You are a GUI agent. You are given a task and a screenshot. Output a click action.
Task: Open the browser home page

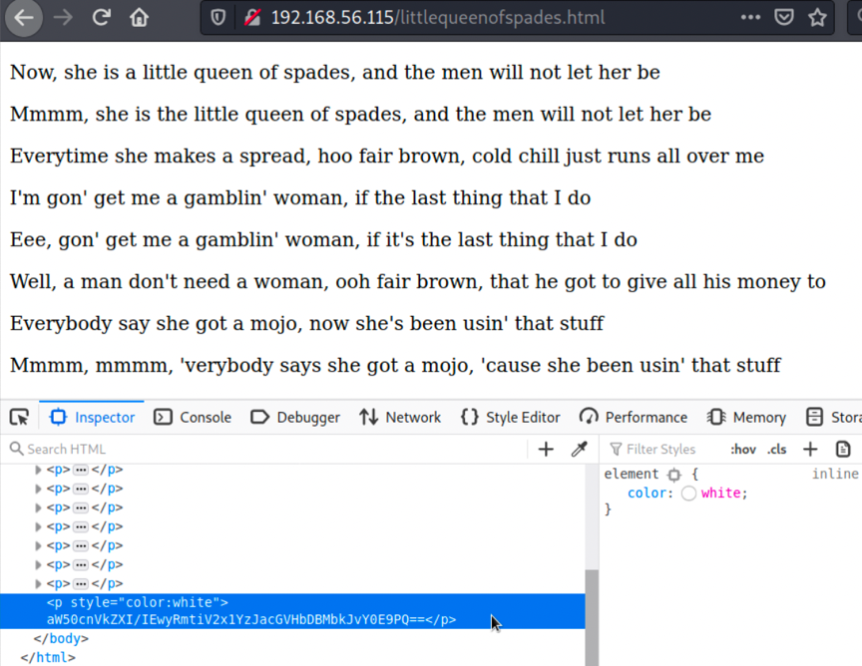[x=139, y=18]
